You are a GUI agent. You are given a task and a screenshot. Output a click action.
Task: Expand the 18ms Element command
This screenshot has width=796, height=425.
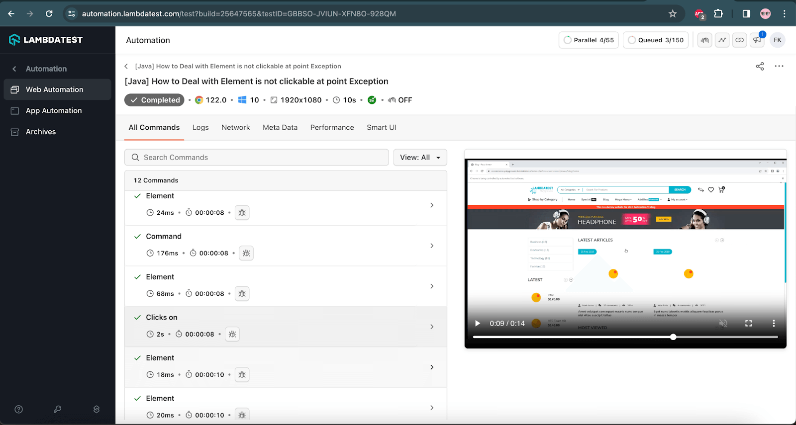pyautogui.click(x=432, y=367)
